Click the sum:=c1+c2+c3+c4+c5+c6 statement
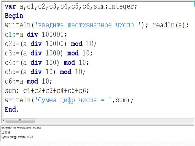 (x=47, y=91)
